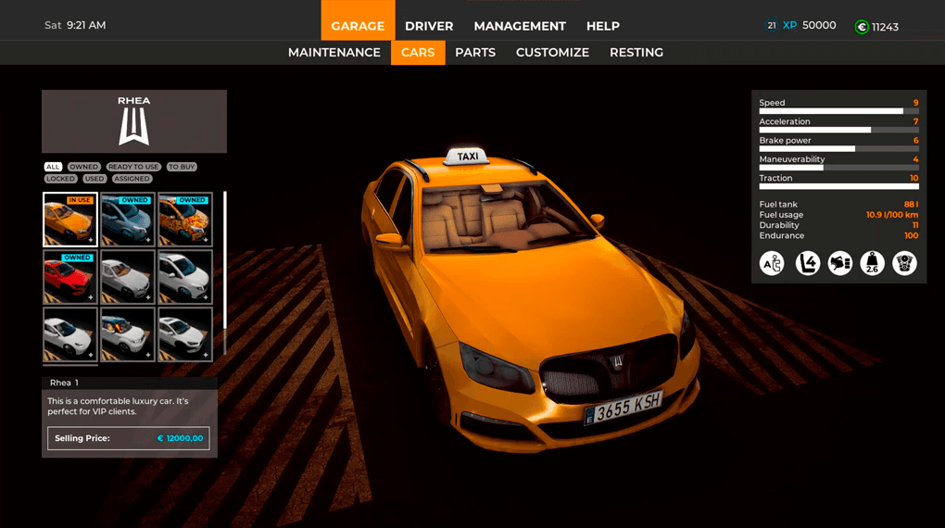Click the 4 seats icon
The image size is (945, 528).
coord(808,263)
